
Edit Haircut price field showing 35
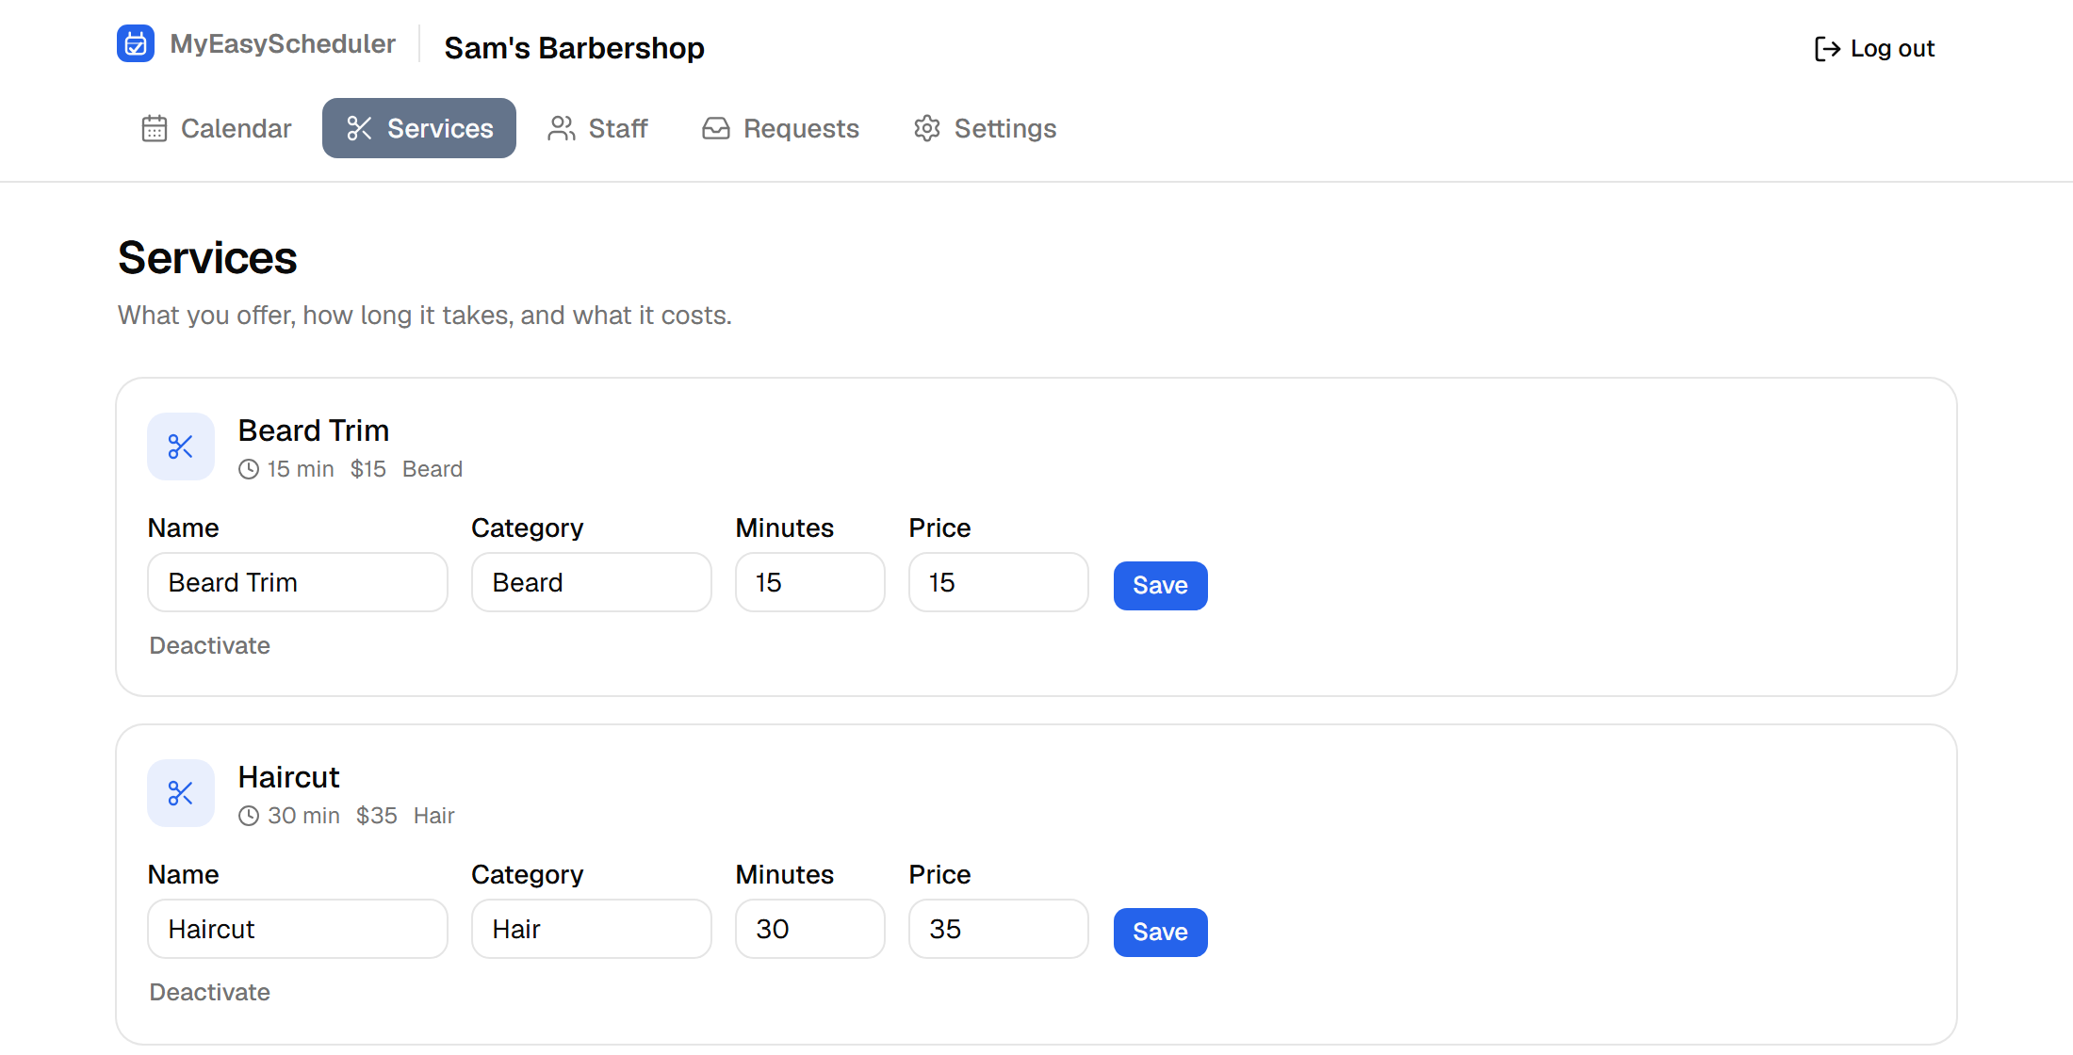click(x=999, y=929)
